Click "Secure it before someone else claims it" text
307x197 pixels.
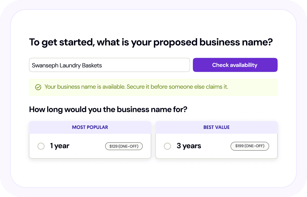177,87
